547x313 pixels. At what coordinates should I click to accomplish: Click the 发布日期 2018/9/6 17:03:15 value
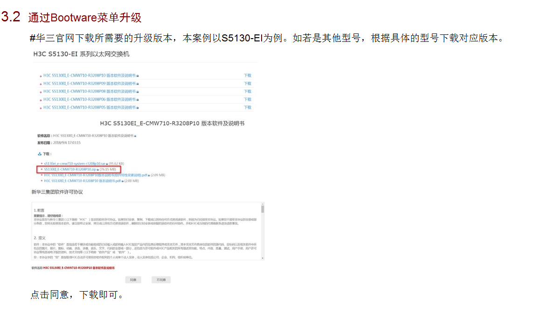(67, 143)
